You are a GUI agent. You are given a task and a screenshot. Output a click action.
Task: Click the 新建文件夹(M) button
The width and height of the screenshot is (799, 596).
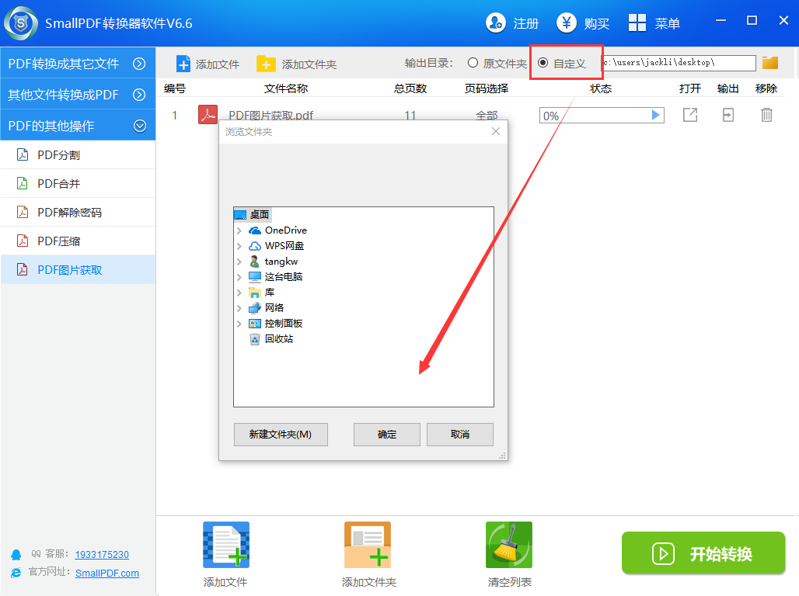[x=281, y=434]
